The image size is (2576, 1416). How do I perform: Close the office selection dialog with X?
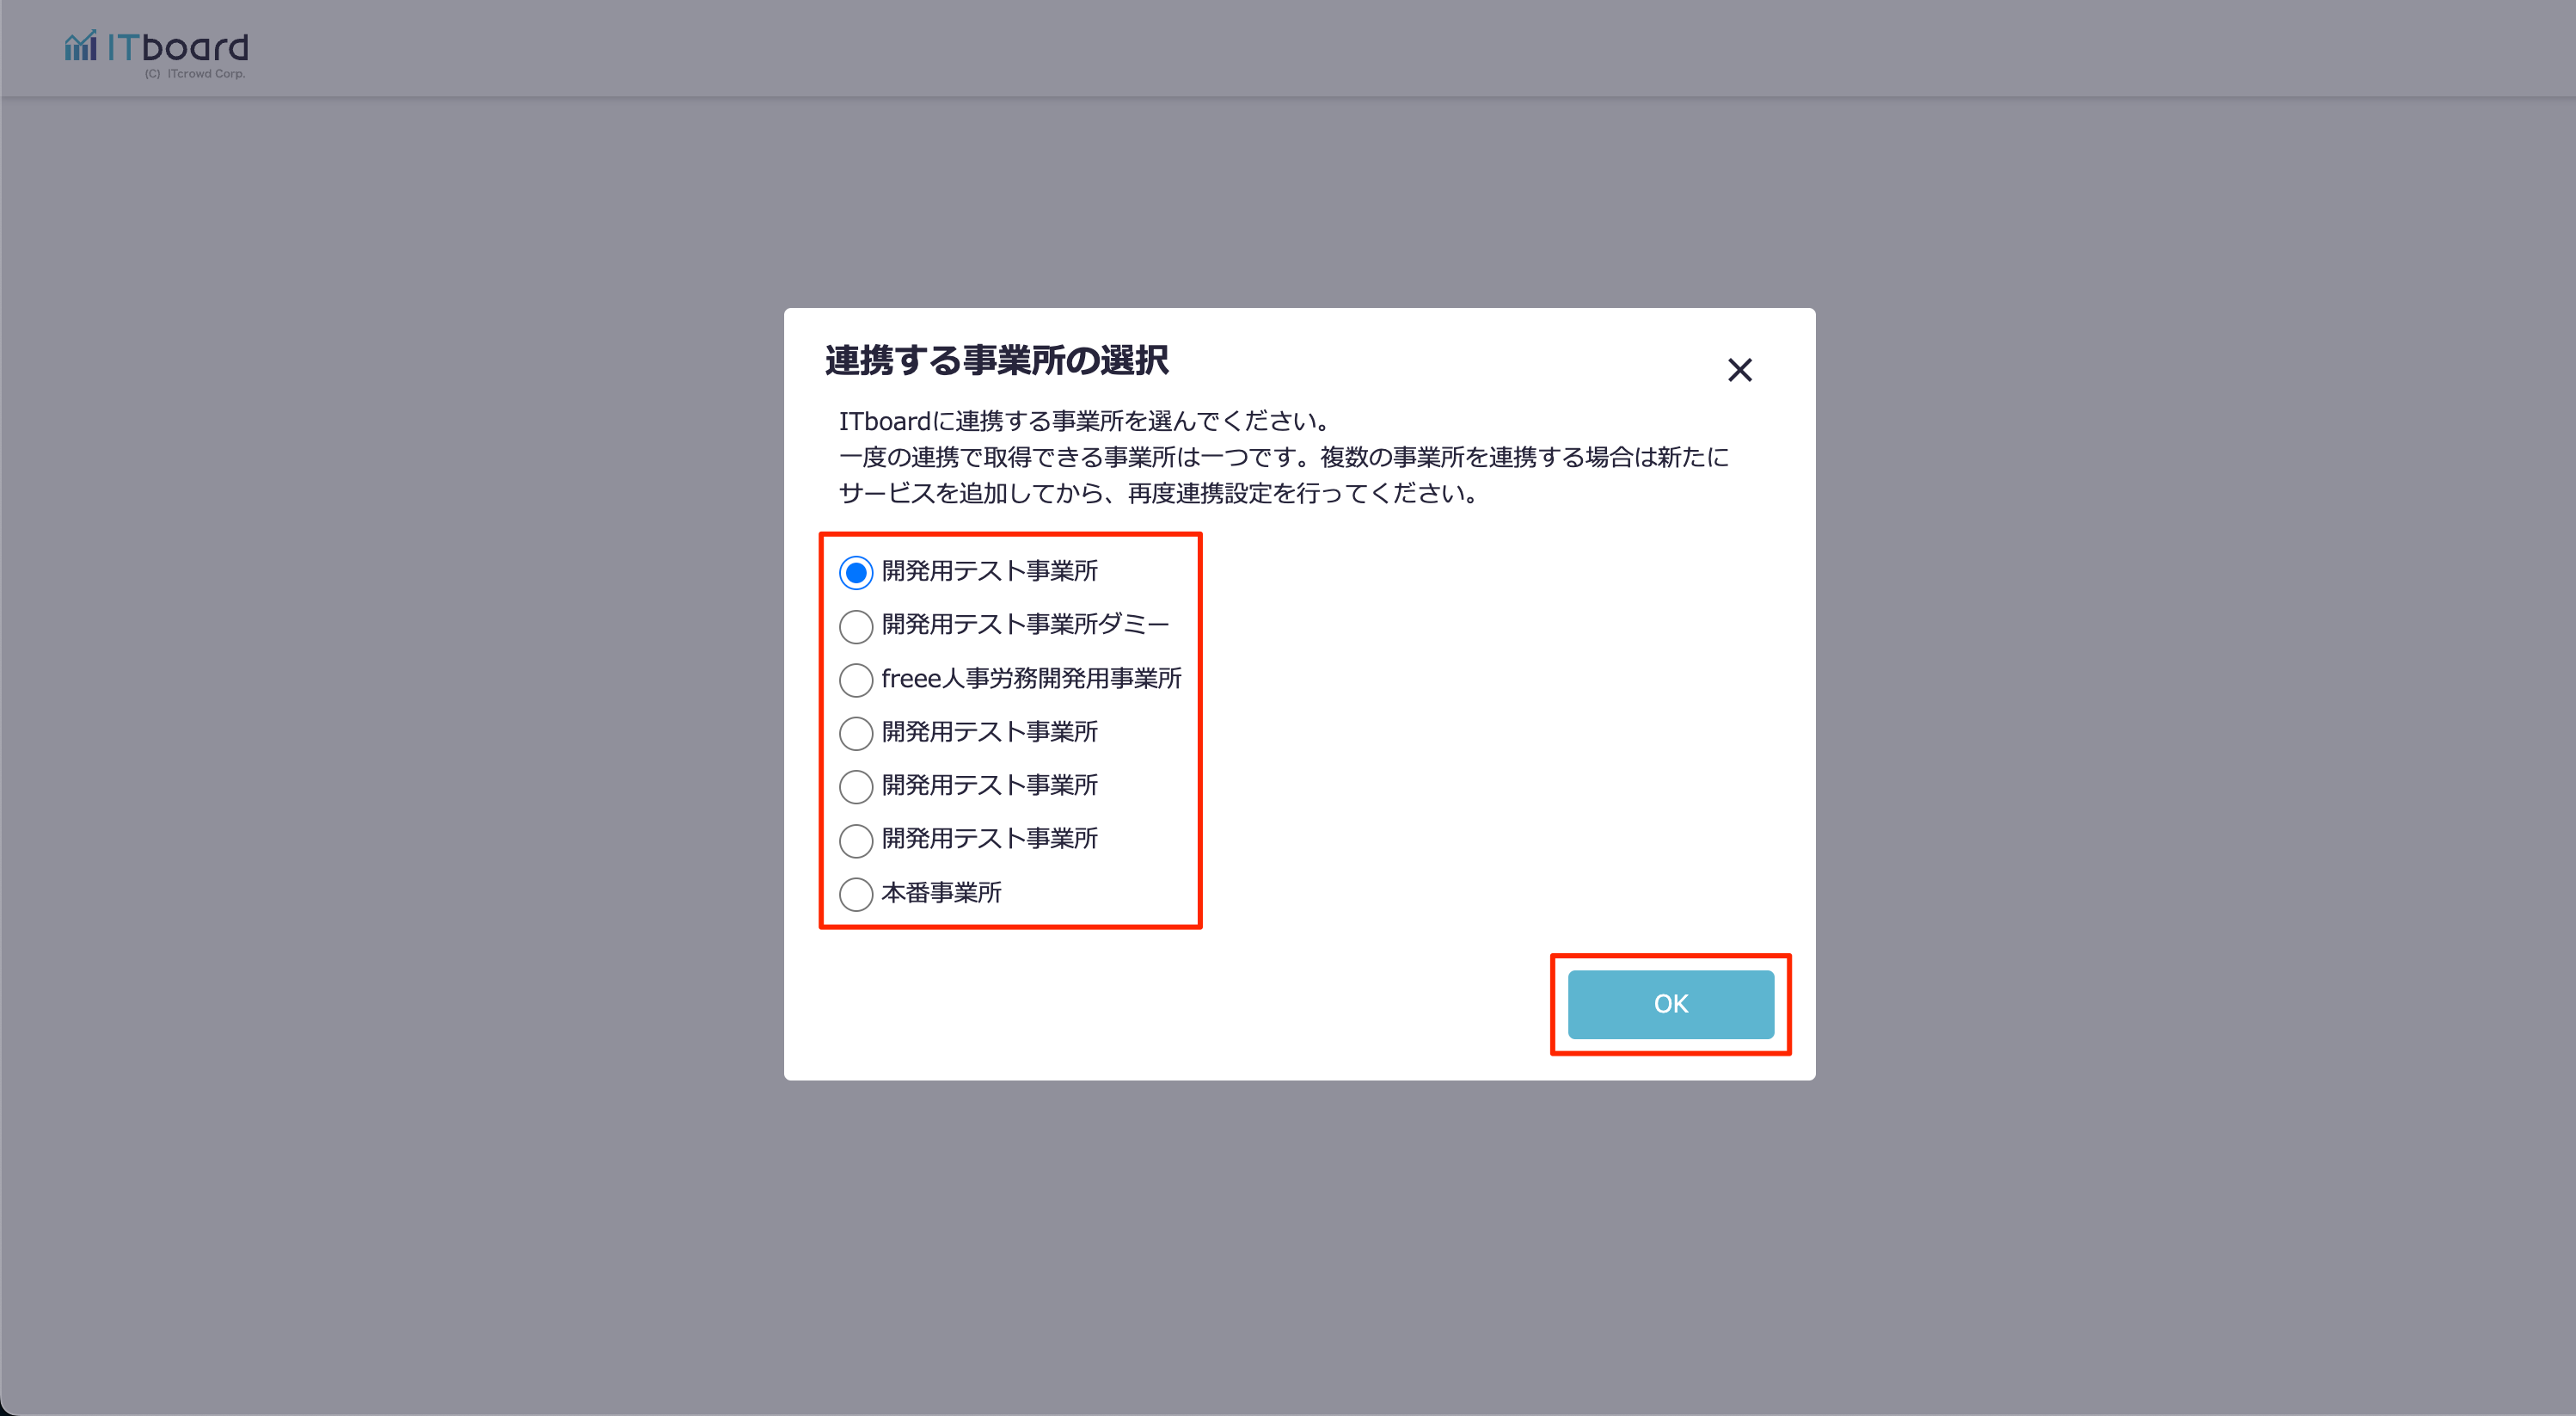[1739, 370]
